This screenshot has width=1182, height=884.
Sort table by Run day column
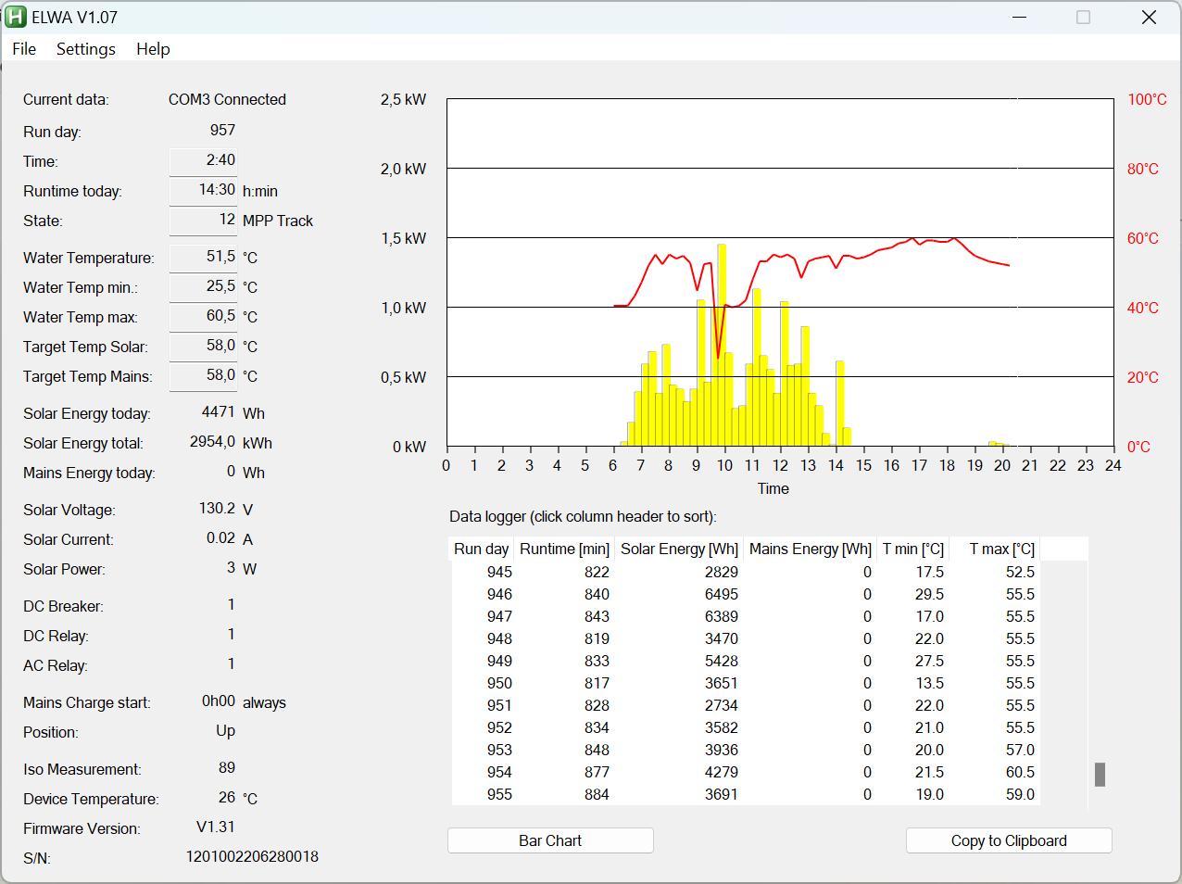(x=482, y=549)
